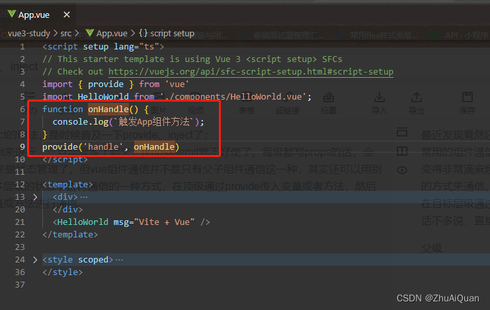
Task: Select line number 23 in the gutter
Action: 20,247
